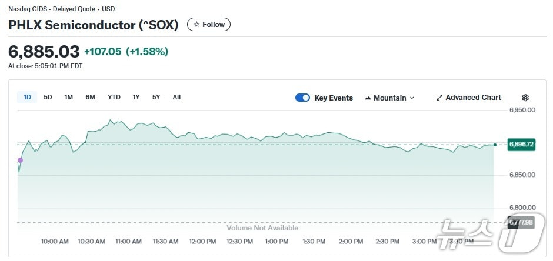Select the 1D time range tab
The width and height of the screenshot is (553, 261).
(x=27, y=97)
